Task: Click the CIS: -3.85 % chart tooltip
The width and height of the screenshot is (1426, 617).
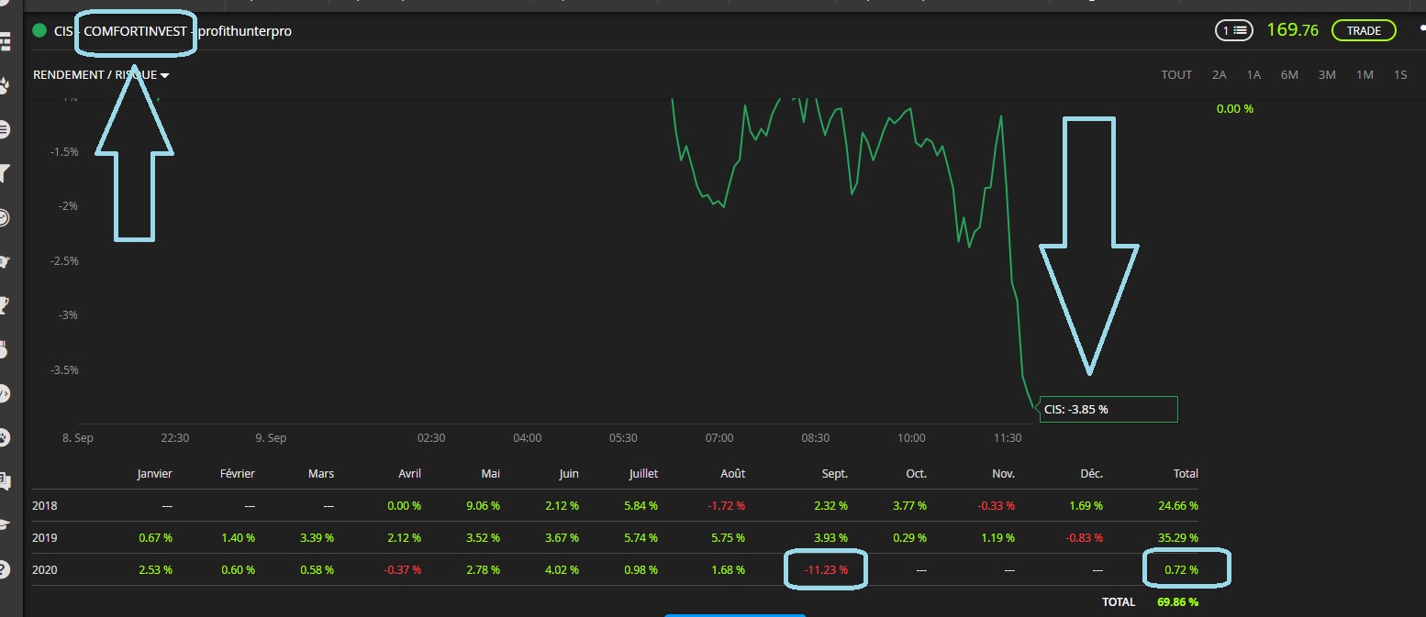Action: coord(1107,409)
